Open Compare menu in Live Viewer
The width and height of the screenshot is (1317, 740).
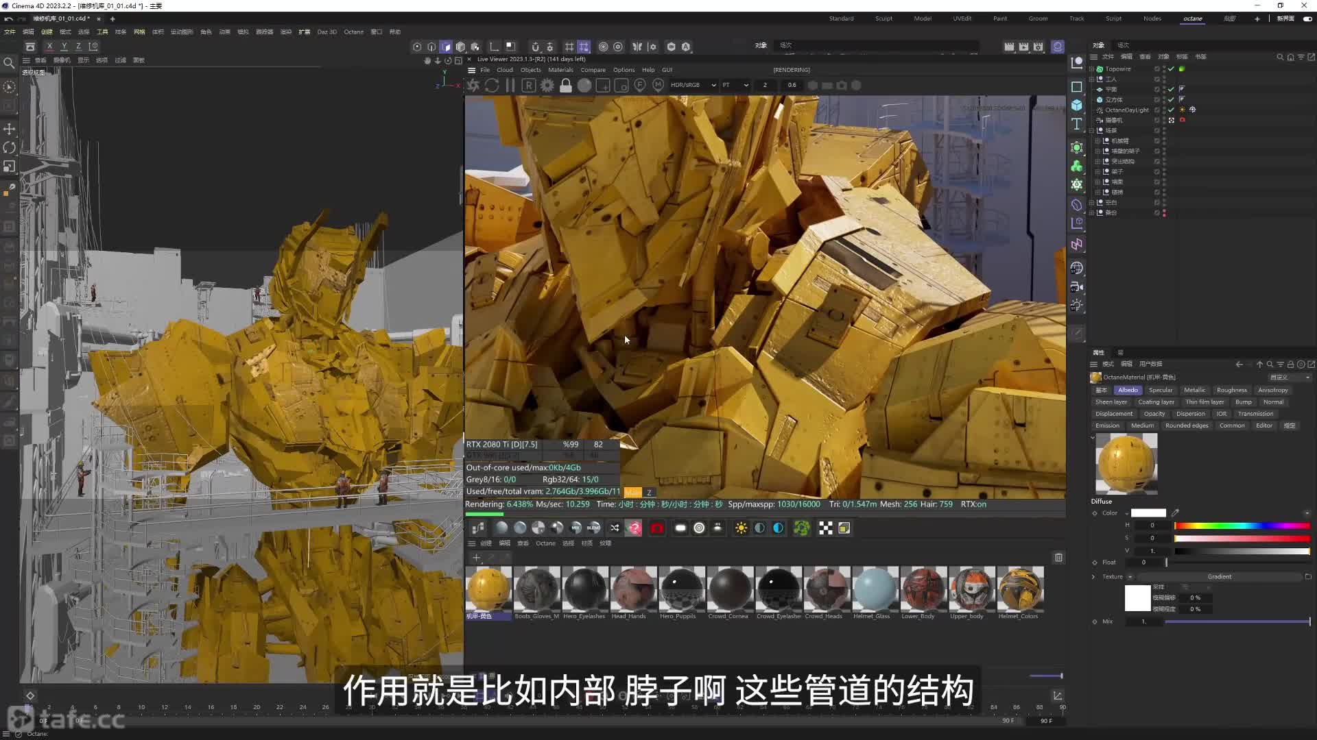click(x=593, y=70)
